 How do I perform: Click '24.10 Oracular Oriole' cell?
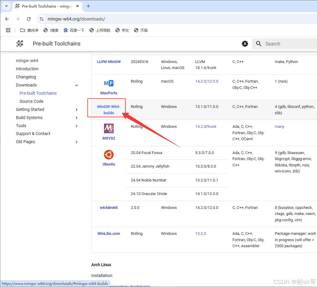pyautogui.click(x=149, y=194)
